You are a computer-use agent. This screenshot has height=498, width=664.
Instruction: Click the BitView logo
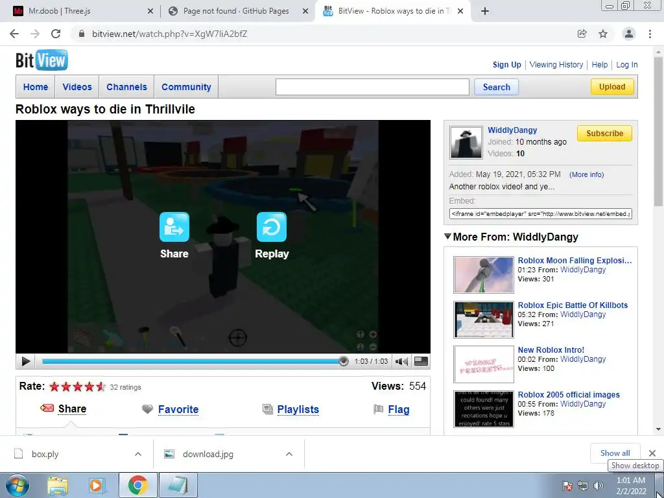[x=41, y=60]
